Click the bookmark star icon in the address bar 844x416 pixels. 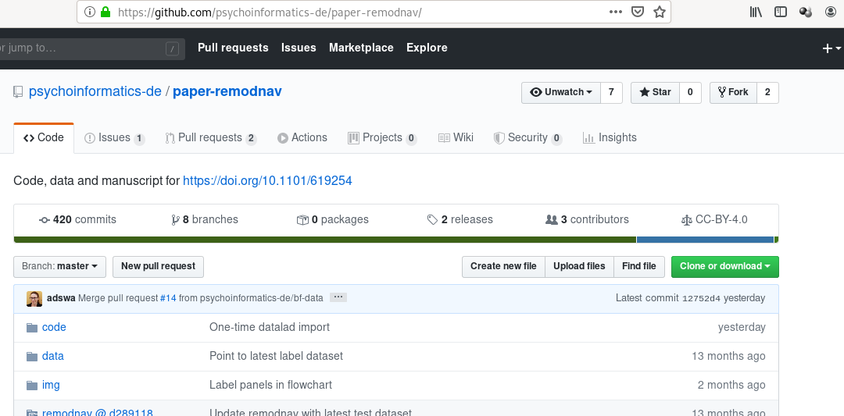tap(659, 12)
